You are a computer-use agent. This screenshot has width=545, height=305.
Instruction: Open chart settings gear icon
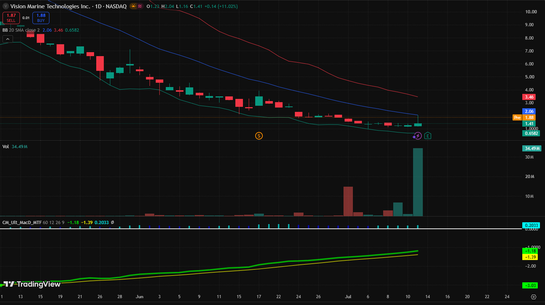534,297
